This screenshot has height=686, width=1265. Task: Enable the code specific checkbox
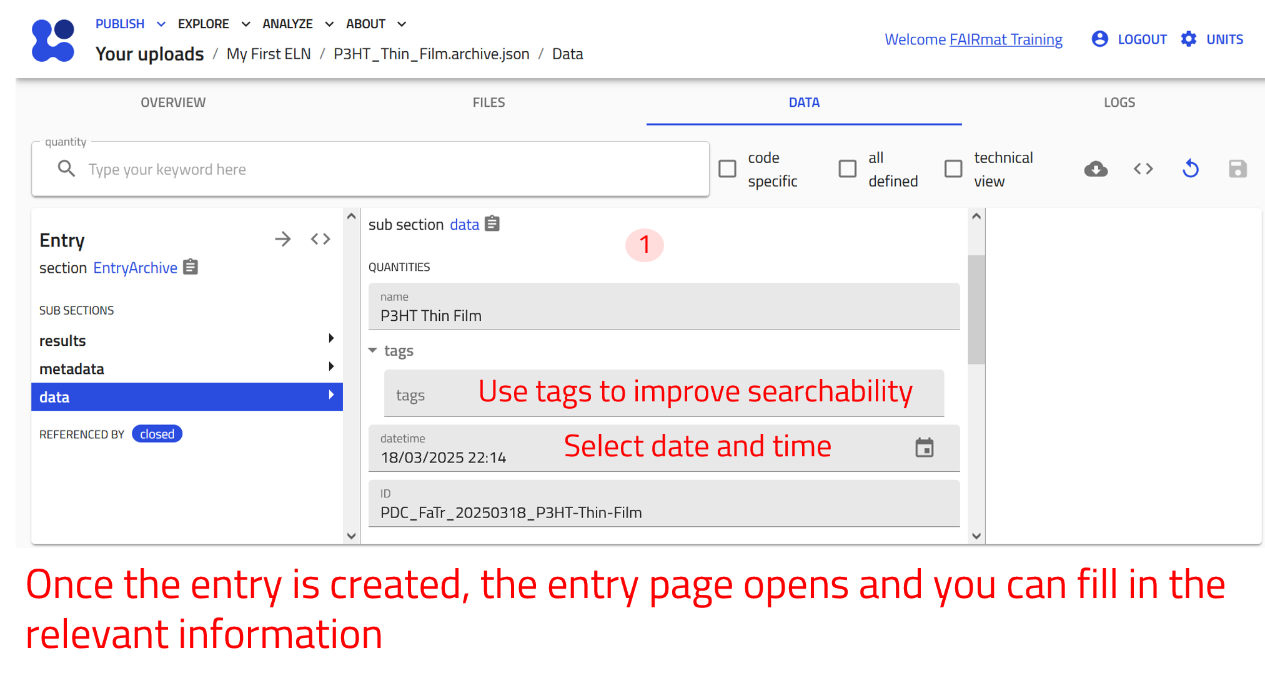coord(727,169)
